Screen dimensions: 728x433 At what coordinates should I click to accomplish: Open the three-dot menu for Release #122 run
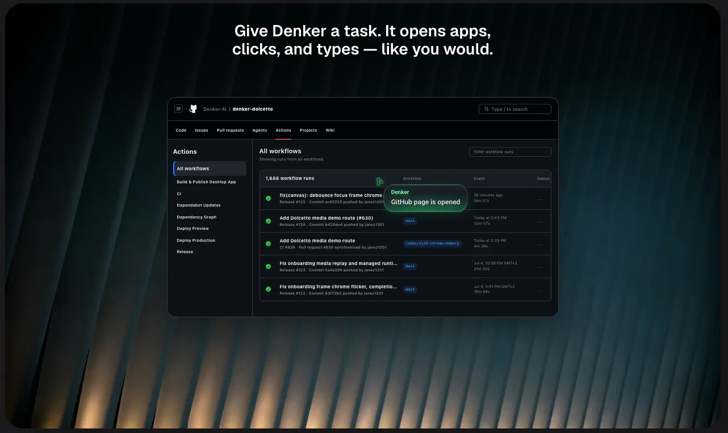pyautogui.click(x=539, y=290)
